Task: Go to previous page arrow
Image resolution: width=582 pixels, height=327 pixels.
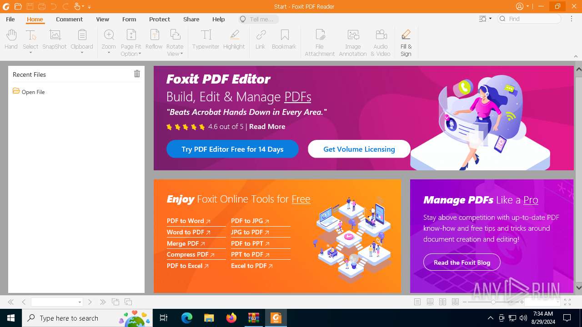Action: click(x=24, y=302)
